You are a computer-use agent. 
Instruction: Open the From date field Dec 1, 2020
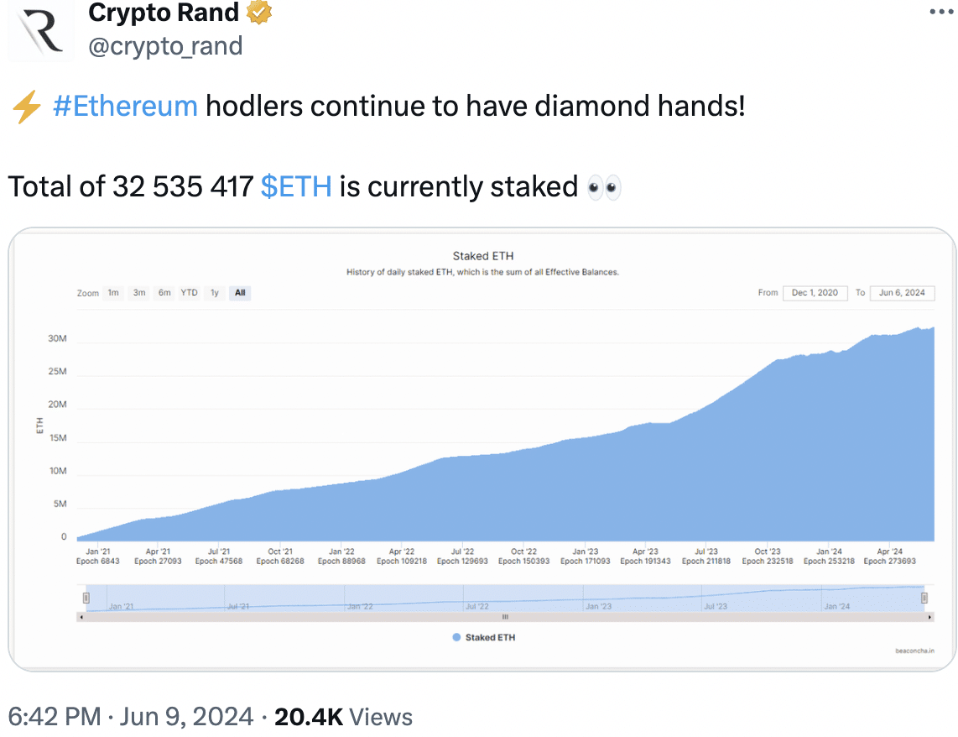coord(815,293)
